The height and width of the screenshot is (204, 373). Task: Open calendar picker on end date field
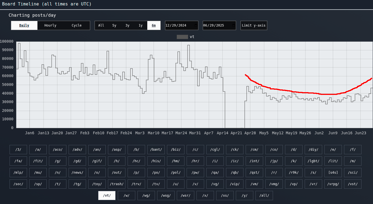pyautogui.click(x=233, y=25)
